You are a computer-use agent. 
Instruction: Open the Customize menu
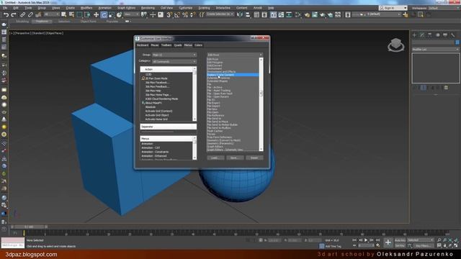click(186, 8)
